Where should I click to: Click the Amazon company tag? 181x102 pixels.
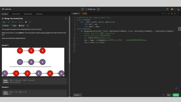(6, 25)
